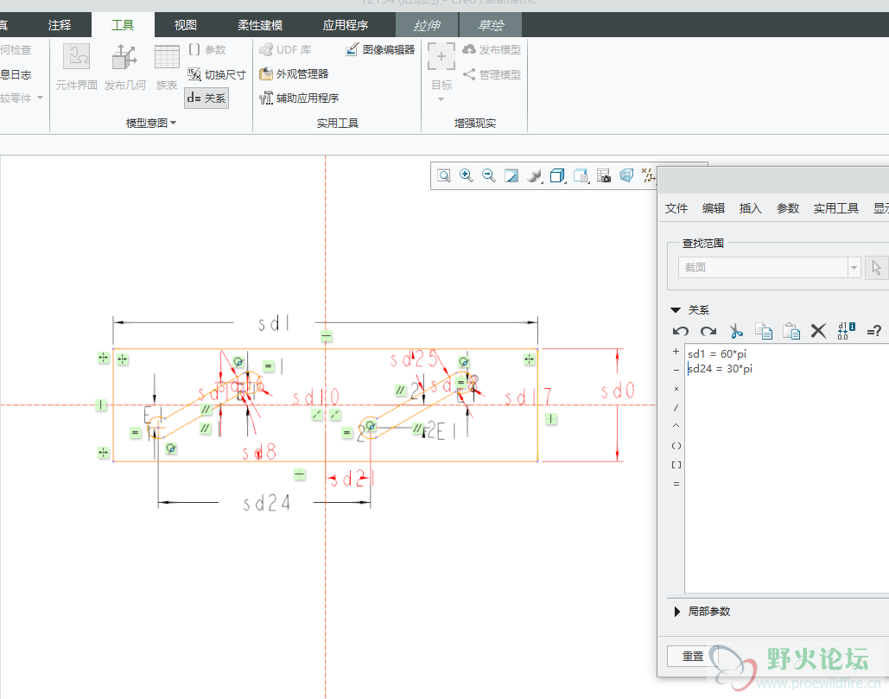The width and height of the screenshot is (889, 699).
Task: Open the Flexible Modeling (柔性建模) tab
Action: point(260,26)
